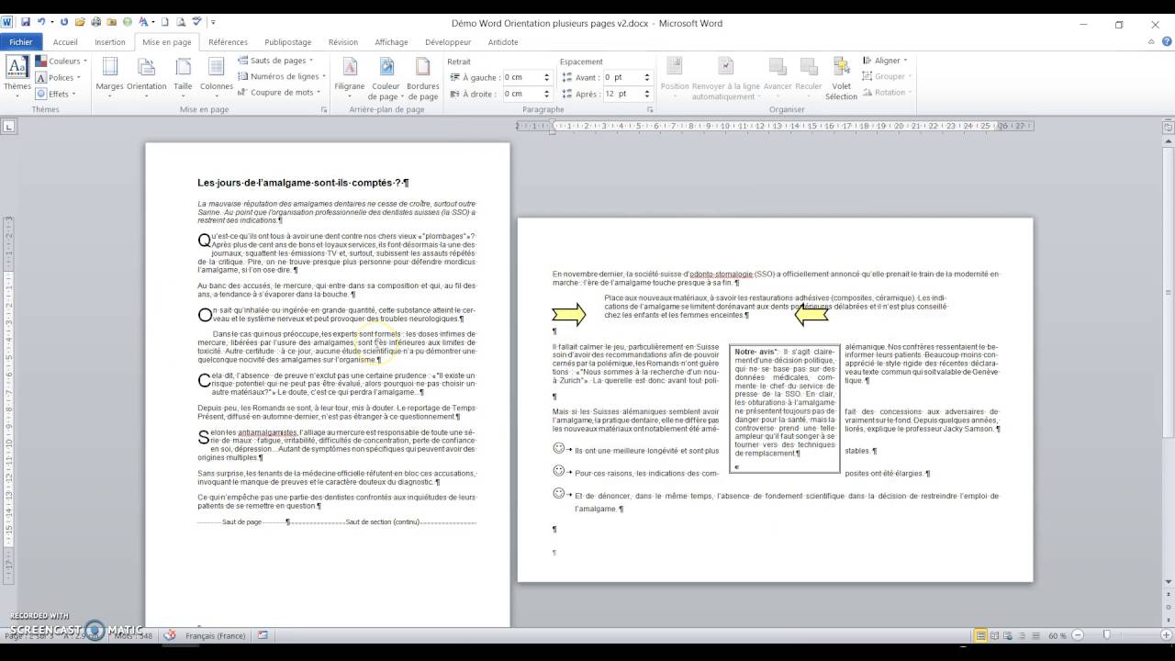This screenshot has width=1175, height=661.
Task: Customize Quick Access toolbar dropdown arrow
Action: [x=213, y=22]
